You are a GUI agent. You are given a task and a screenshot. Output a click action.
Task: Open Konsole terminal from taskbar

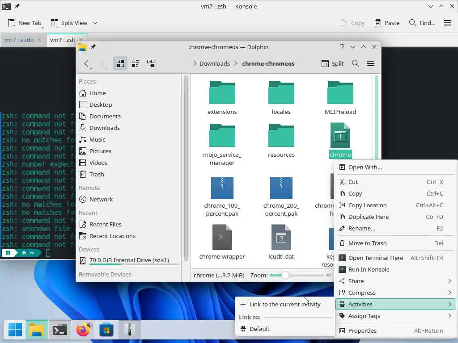(x=60, y=330)
